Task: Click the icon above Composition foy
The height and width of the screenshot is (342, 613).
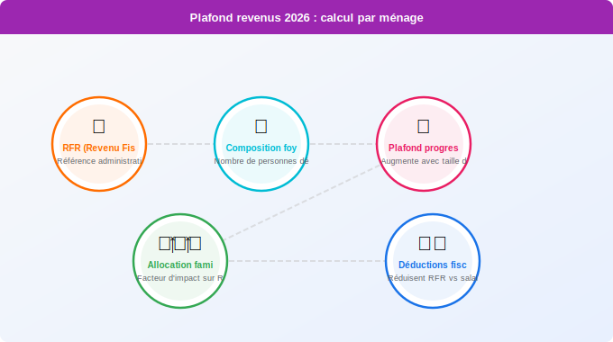Action: (261, 127)
